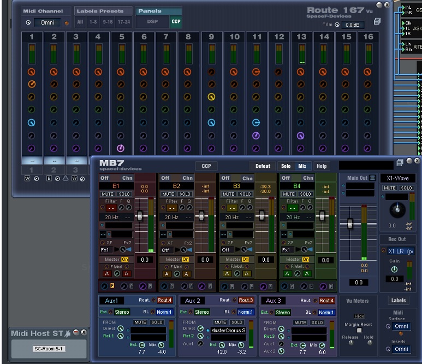
Task: Click the Trim knob in Route 167
Action: [337, 25]
